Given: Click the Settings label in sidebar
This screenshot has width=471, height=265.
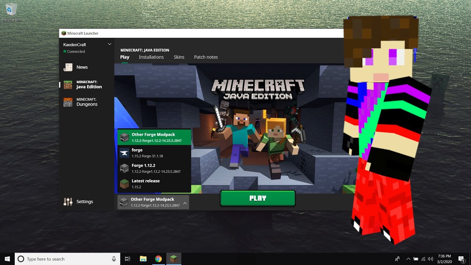Looking at the screenshot, I should pos(85,202).
